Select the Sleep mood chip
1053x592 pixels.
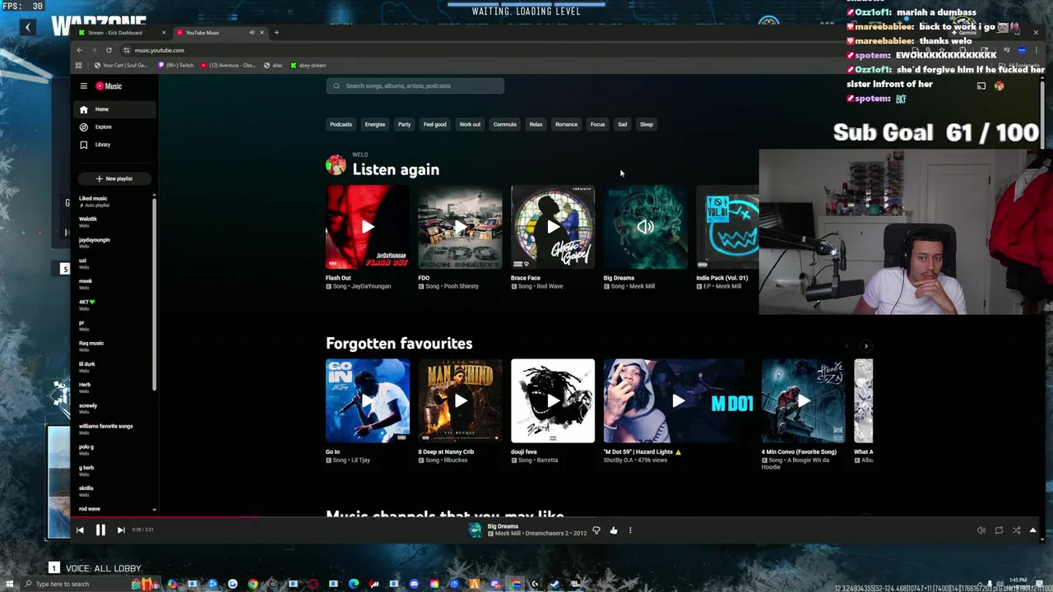click(647, 124)
